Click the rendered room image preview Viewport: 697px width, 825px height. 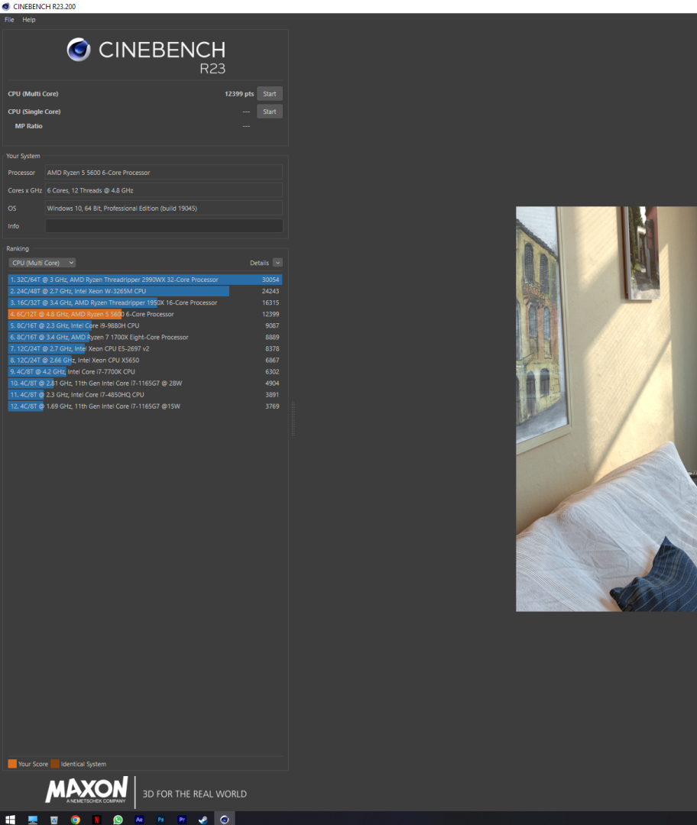point(607,409)
